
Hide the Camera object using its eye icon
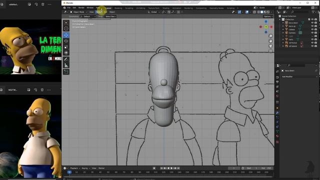click(312, 32)
